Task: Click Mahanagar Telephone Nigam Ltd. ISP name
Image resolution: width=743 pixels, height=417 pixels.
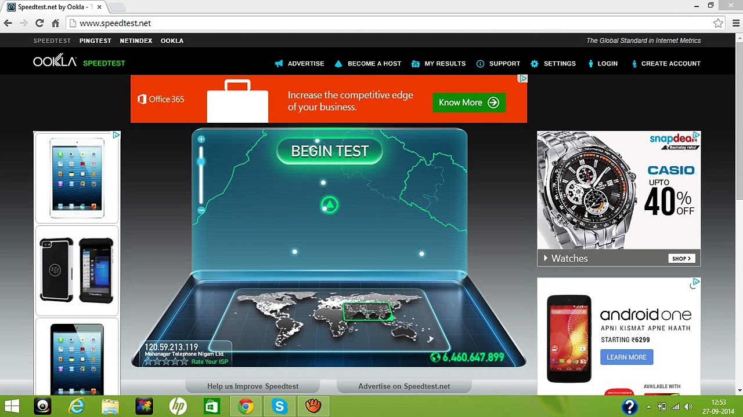Action: point(185,354)
